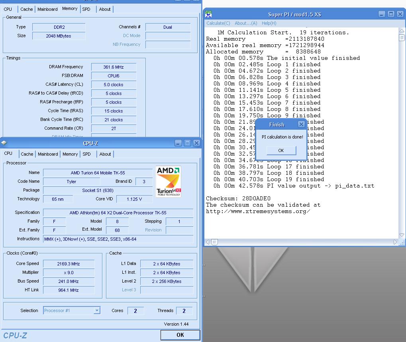Click the Super PI title bar icon

point(208,14)
